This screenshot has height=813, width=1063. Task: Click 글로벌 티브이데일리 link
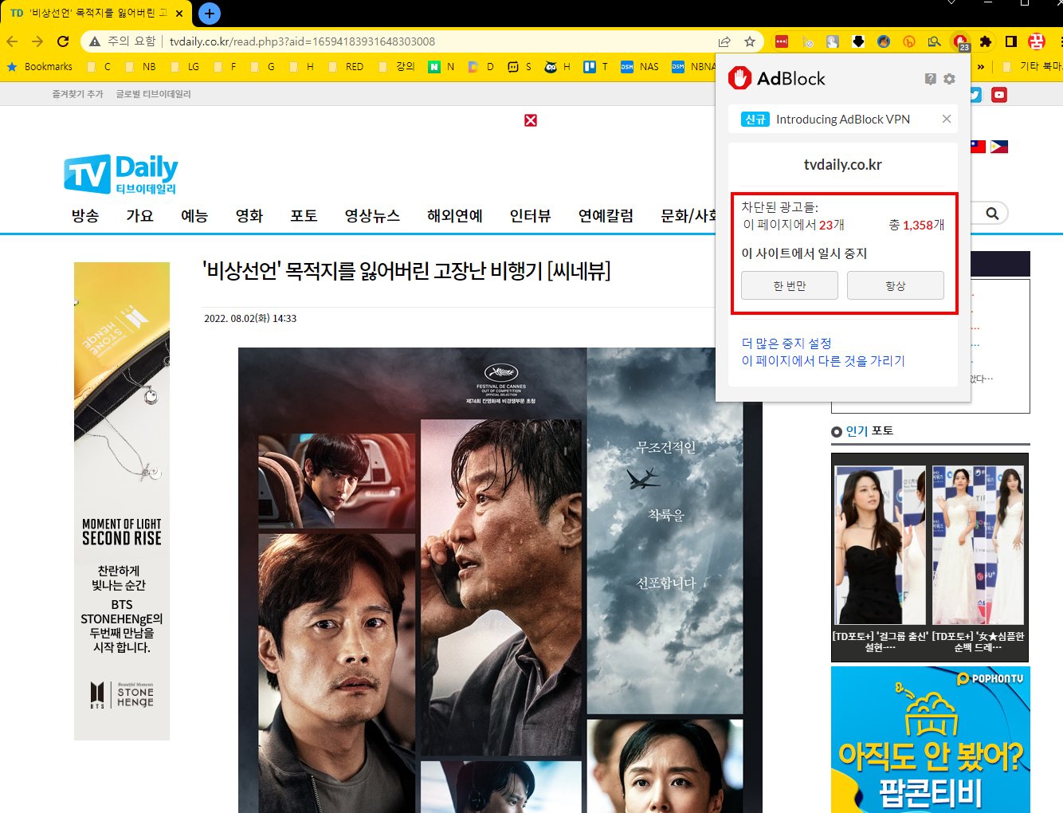(154, 94)
